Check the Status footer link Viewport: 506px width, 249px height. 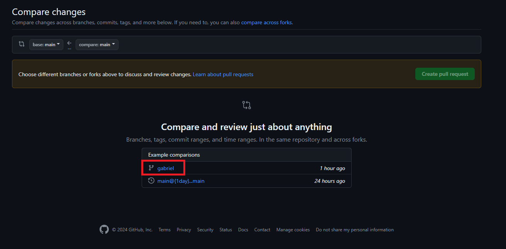click(x=226, y=230)
